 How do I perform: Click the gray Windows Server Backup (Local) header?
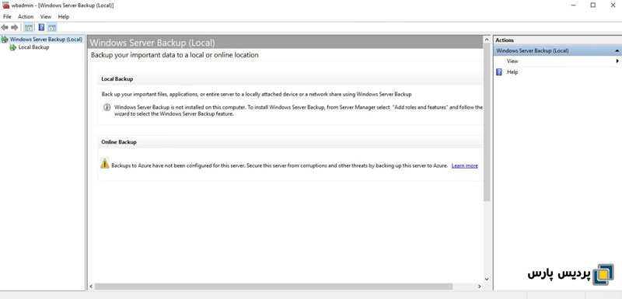[285, 43]
